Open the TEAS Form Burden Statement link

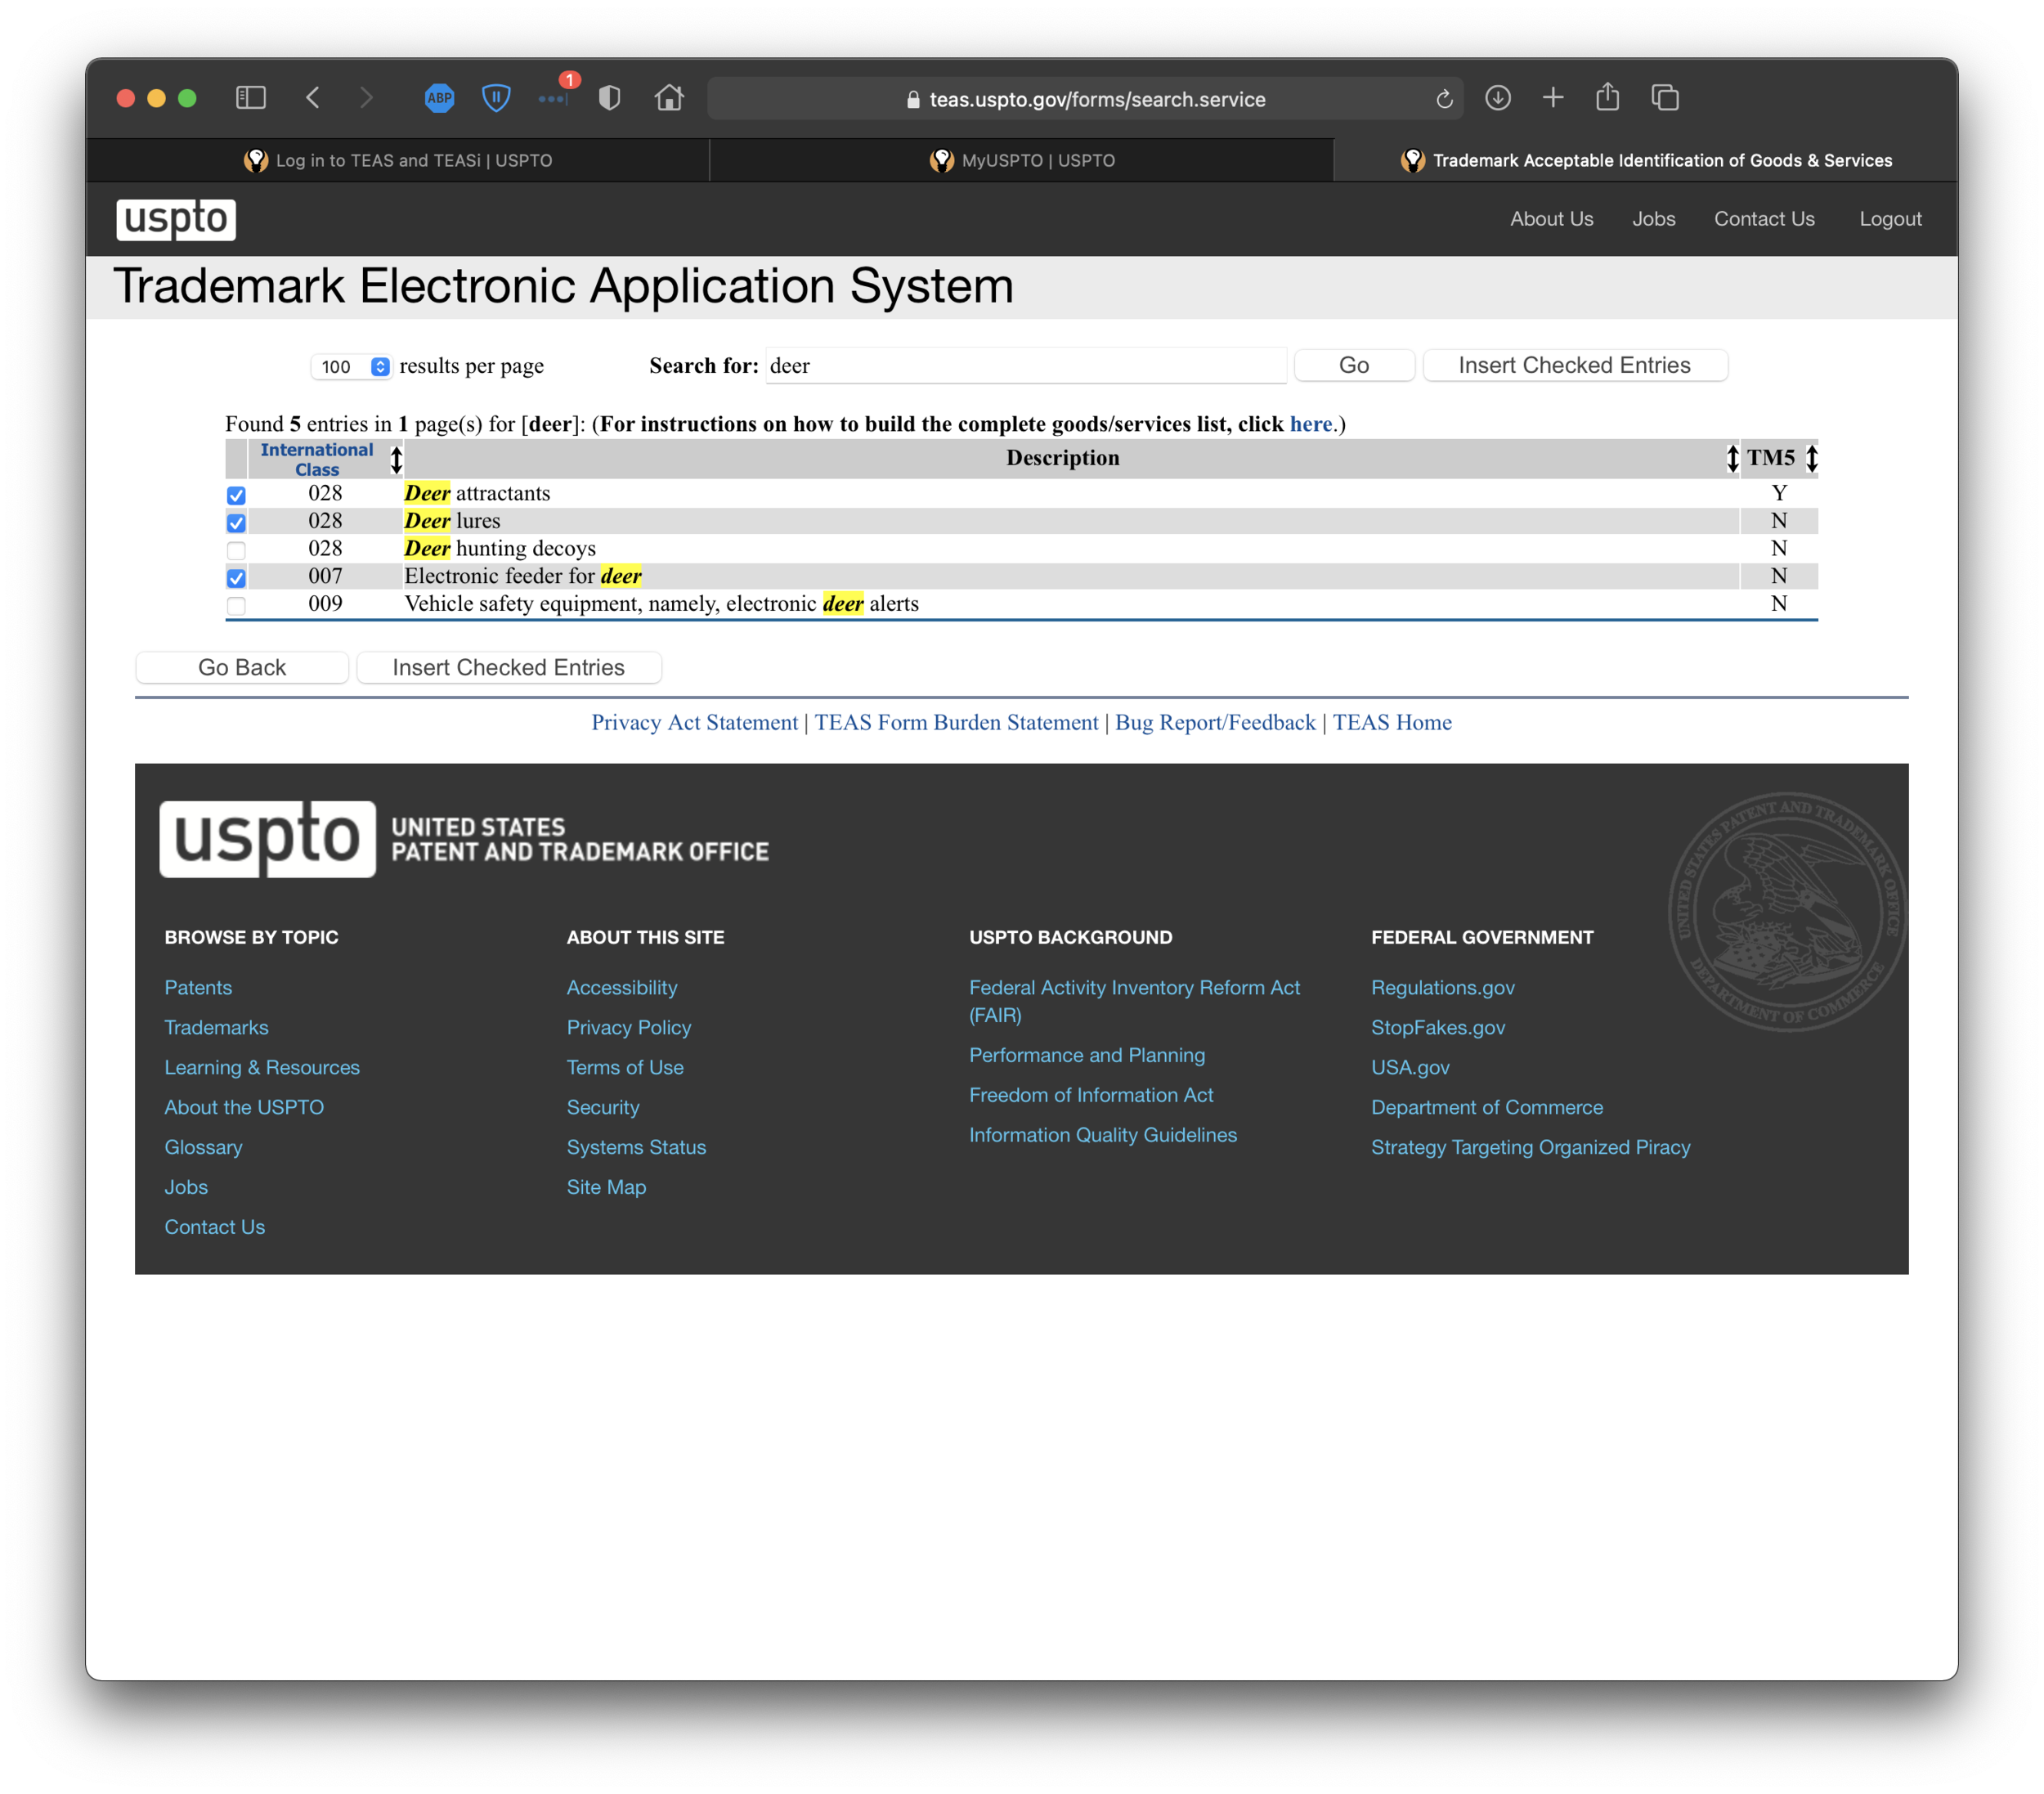point(956,722)
